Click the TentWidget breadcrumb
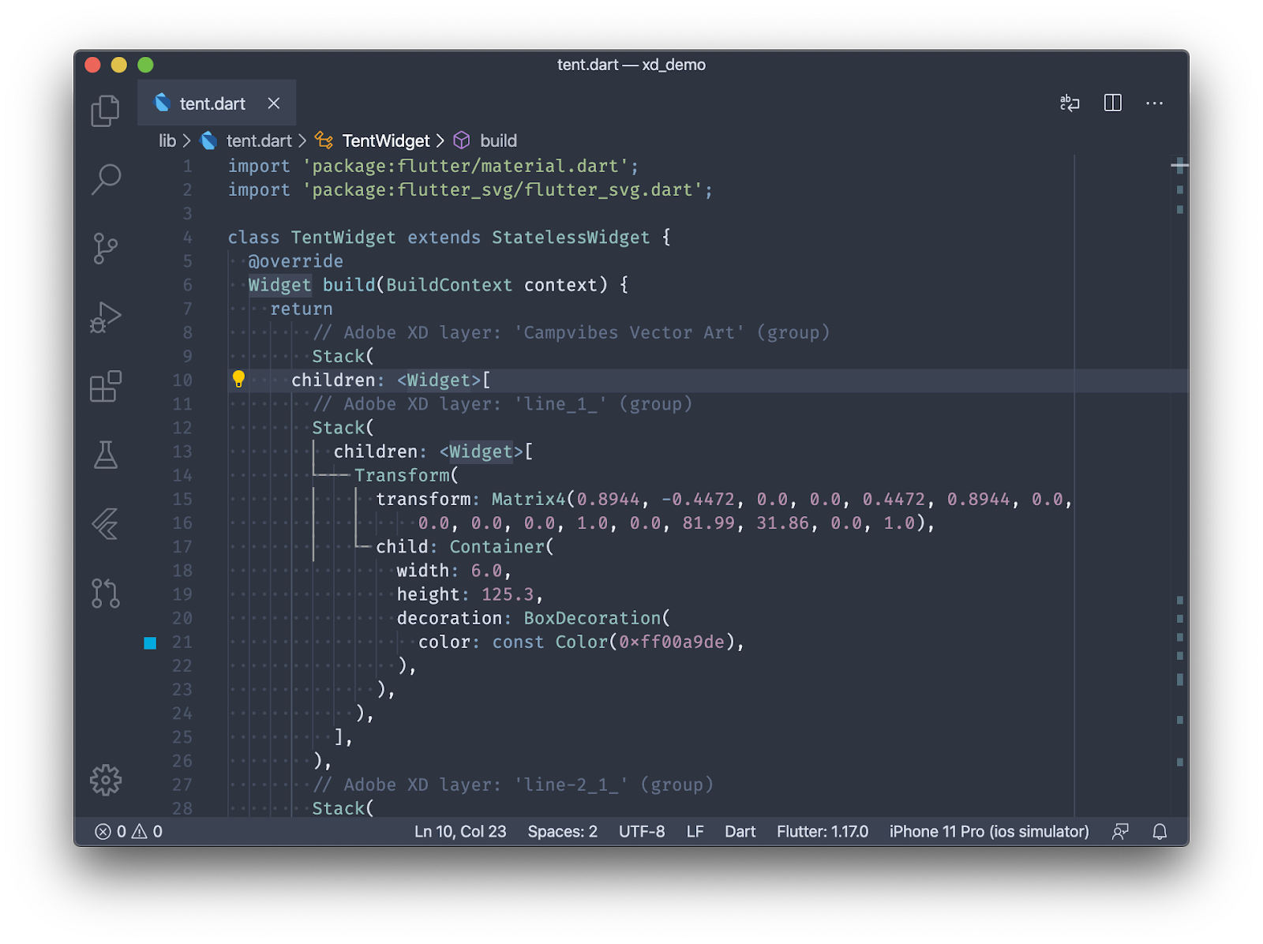 (386, 140)
